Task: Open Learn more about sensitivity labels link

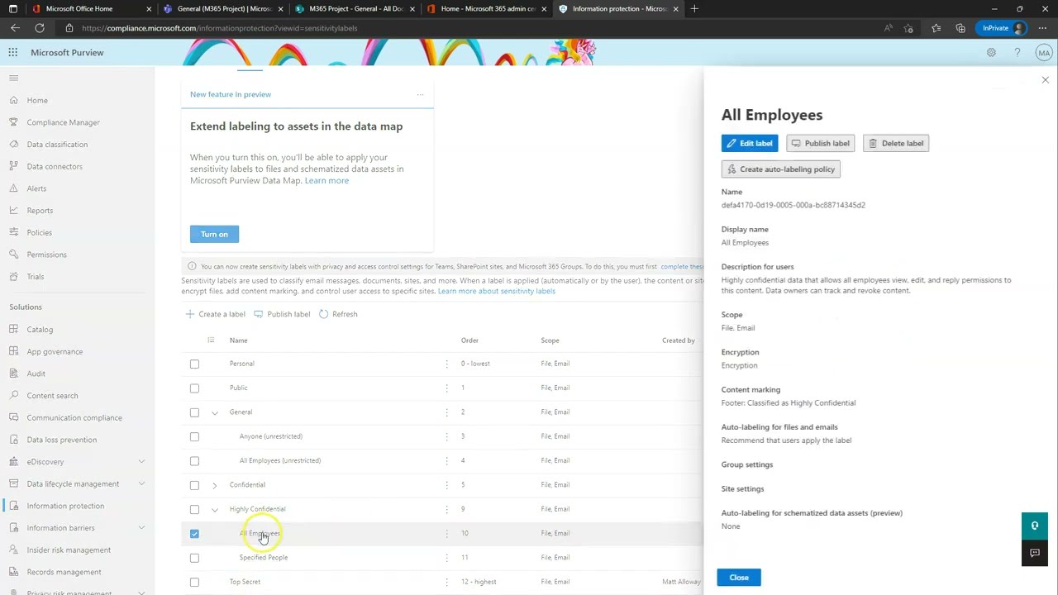Action: [496, 291]
